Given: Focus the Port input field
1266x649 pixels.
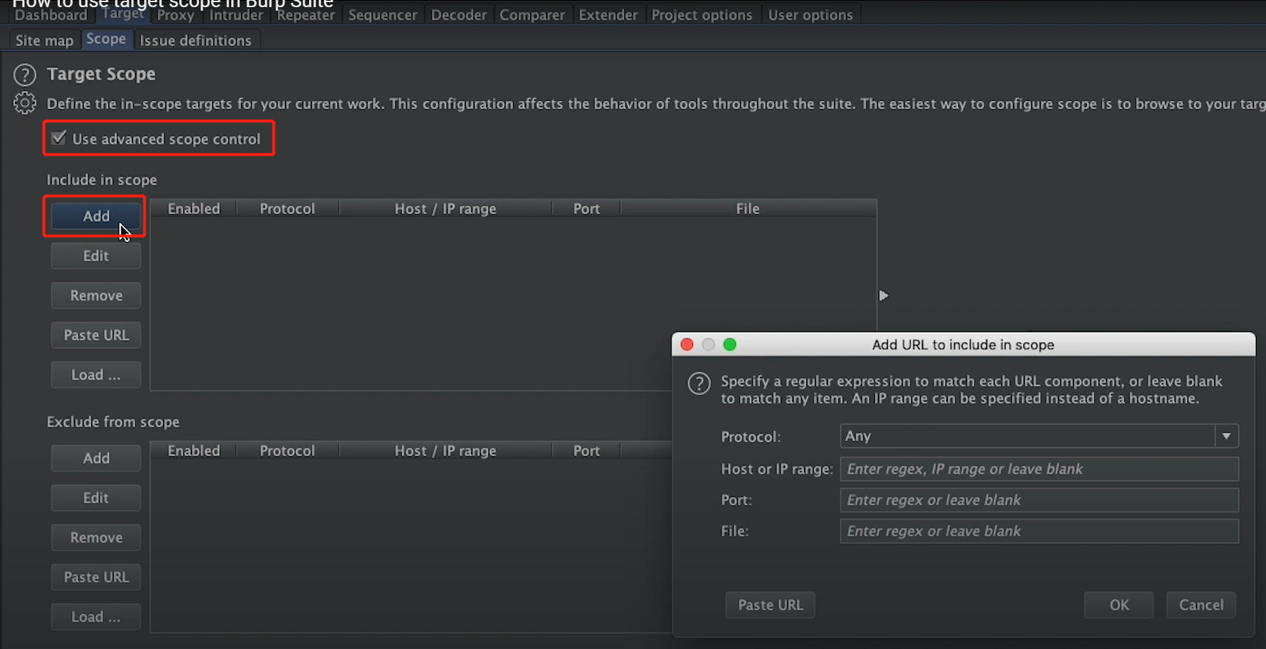Looking at the screenshot, I should click(x=1039, y=500).
